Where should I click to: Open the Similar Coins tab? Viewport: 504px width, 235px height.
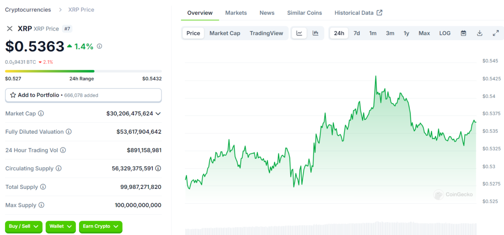(x=304, y=13)
